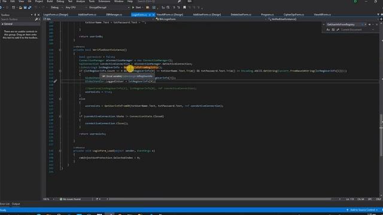Open the Debug menu
The width and height of the screenshot is (383, 215).
(60, 1)
